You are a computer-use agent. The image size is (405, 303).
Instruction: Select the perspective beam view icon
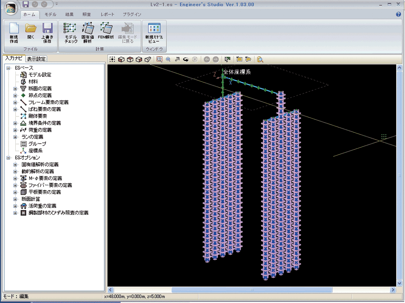[x=147, y=59]
